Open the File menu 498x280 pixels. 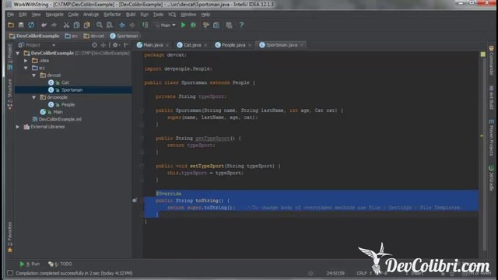[x=10, y=15]
